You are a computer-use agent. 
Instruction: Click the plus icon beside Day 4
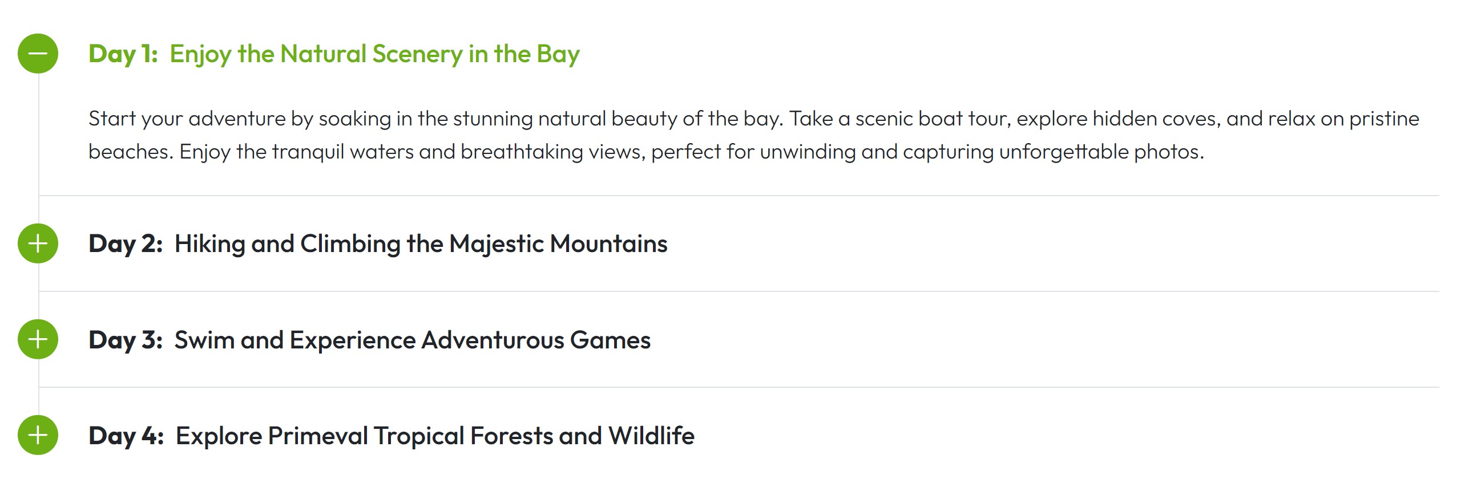(38, 435)
